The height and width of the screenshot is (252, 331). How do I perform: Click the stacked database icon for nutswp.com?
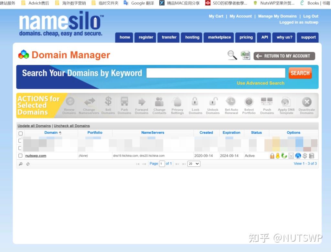click(311, 156)
